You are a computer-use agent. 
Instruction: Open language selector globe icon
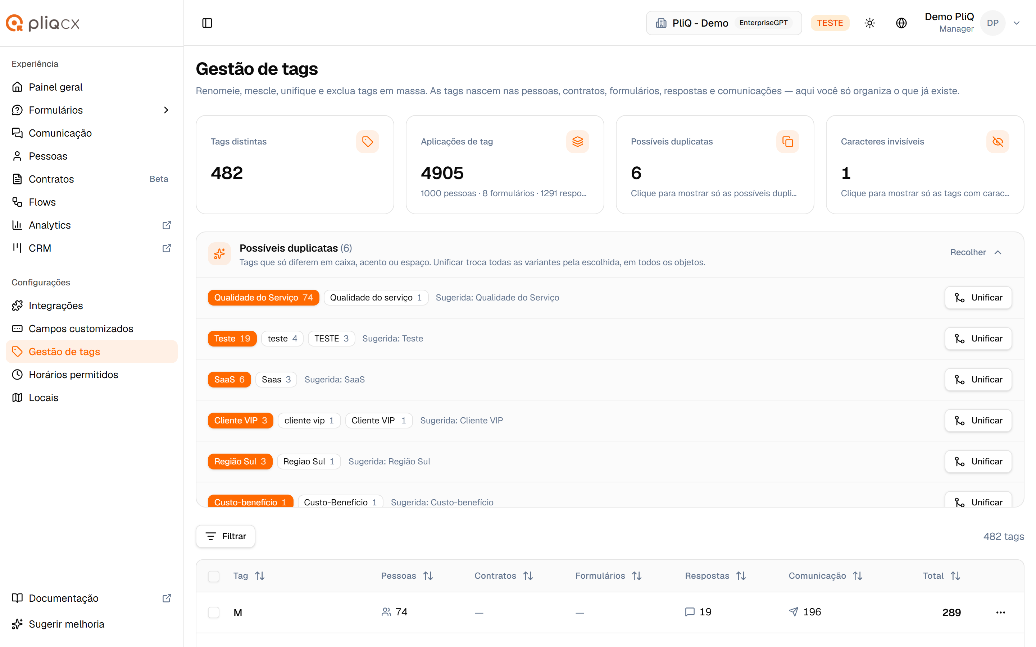pos(901,23)
